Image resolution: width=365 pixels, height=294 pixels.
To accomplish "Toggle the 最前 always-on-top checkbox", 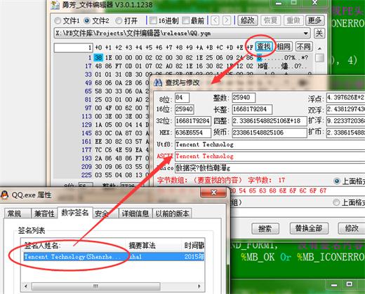I will [185, 21].
